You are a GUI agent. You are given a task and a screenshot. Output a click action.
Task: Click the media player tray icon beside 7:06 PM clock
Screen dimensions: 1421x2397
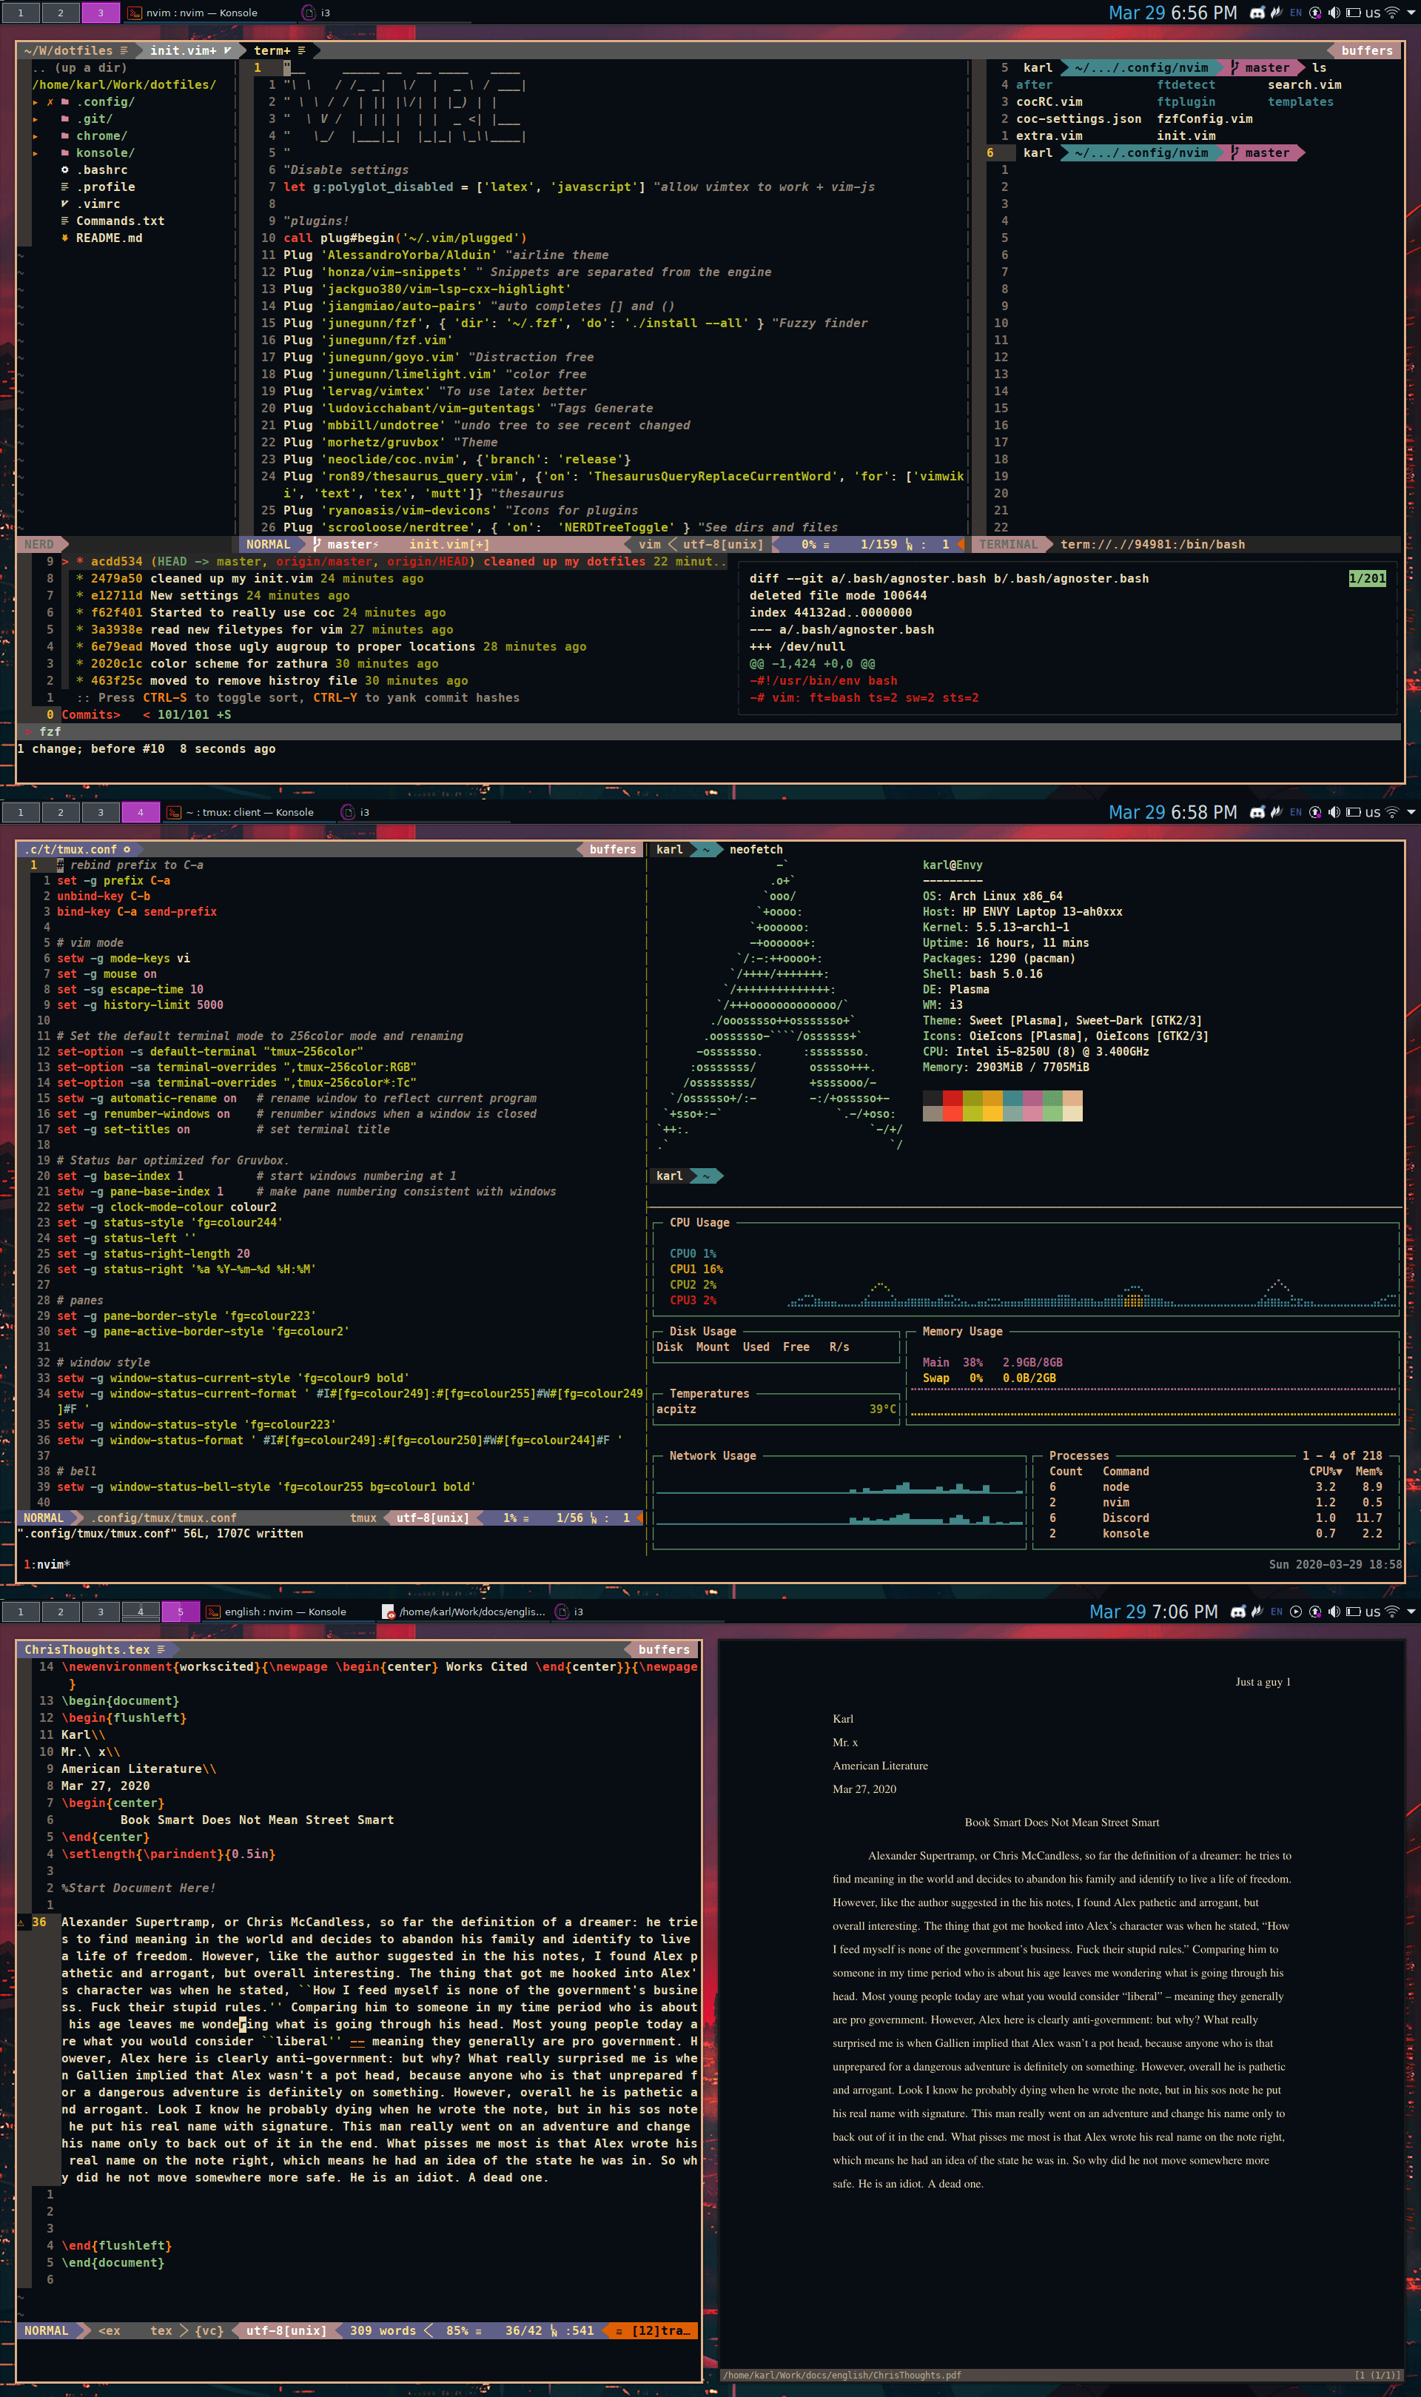1296,1612
